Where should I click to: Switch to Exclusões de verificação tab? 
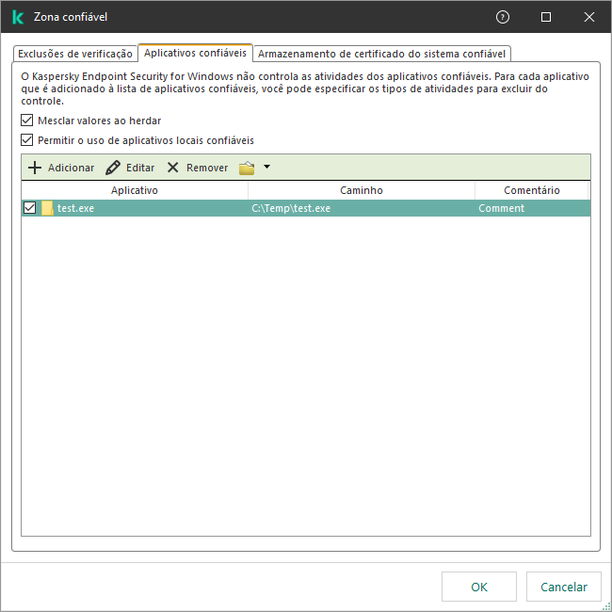coord(75,55)
